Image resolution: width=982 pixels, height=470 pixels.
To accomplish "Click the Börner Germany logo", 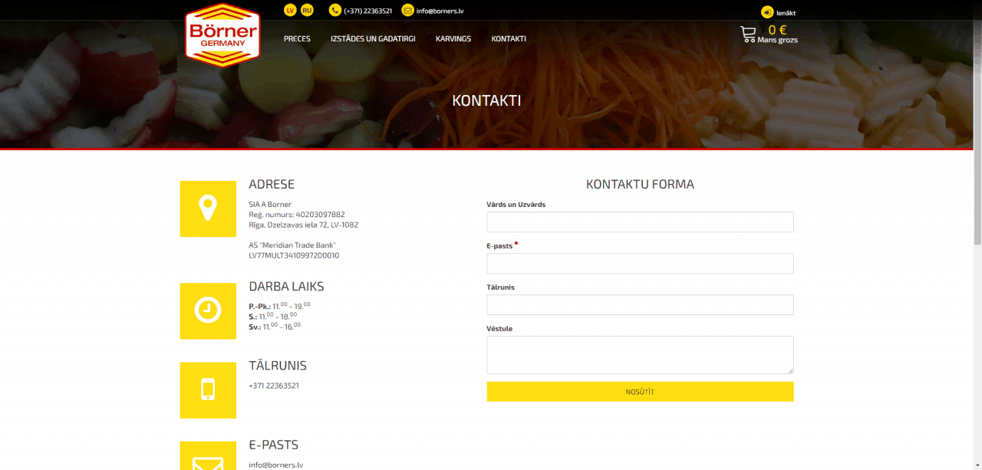I will 222,35.
